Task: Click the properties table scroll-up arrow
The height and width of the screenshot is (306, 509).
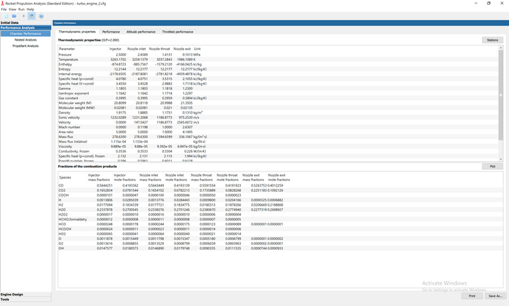Action: pos(500,48)
